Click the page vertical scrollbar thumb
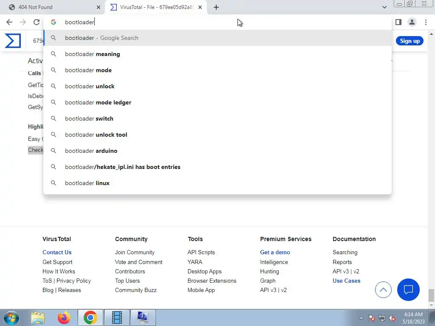 431,295
